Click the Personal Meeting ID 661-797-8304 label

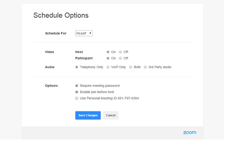[109, 98]
